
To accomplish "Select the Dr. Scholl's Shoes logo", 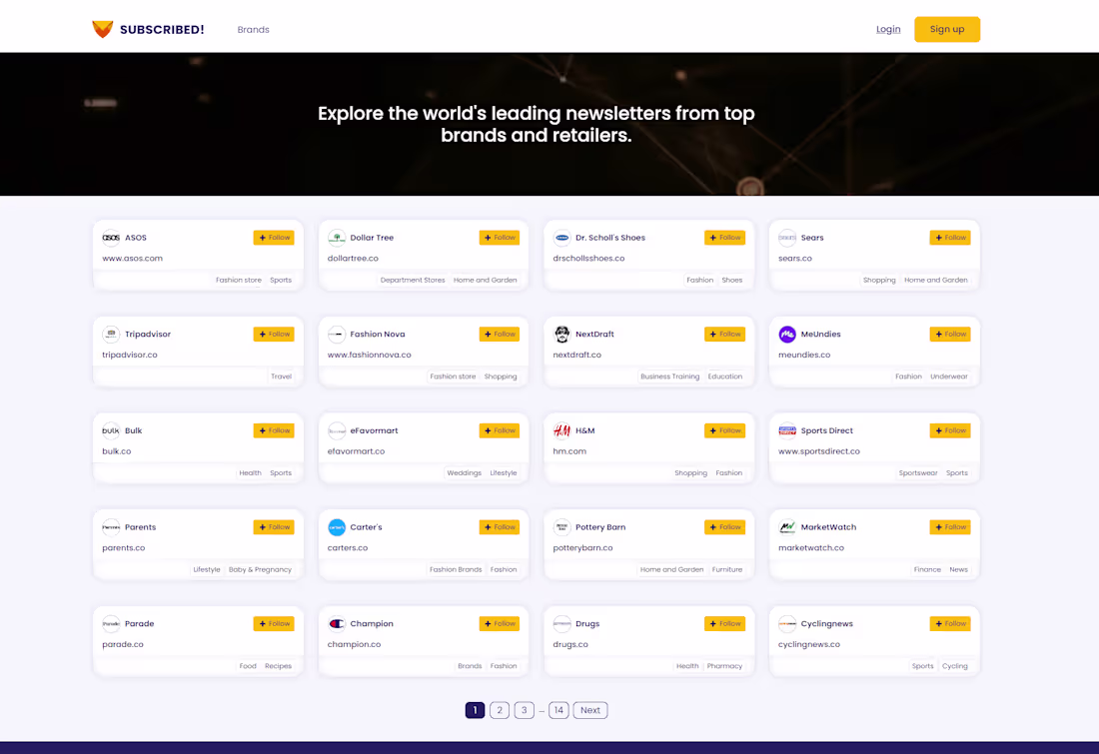I will [x=561, y=237].
